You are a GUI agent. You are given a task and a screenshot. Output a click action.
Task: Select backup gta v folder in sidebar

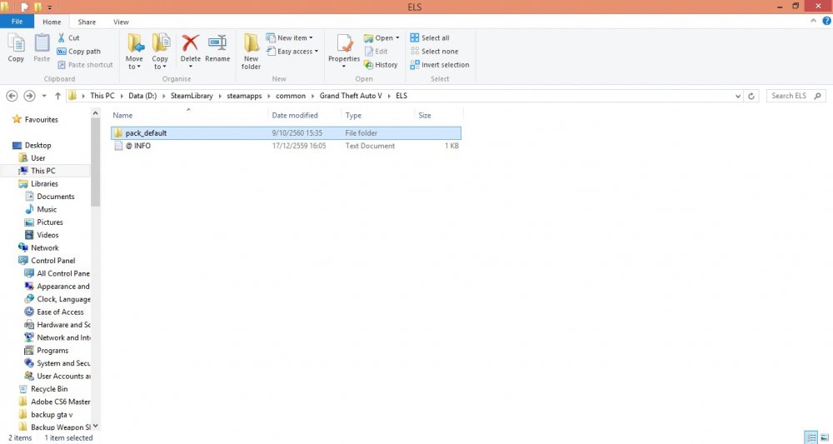tap(45, 414)
